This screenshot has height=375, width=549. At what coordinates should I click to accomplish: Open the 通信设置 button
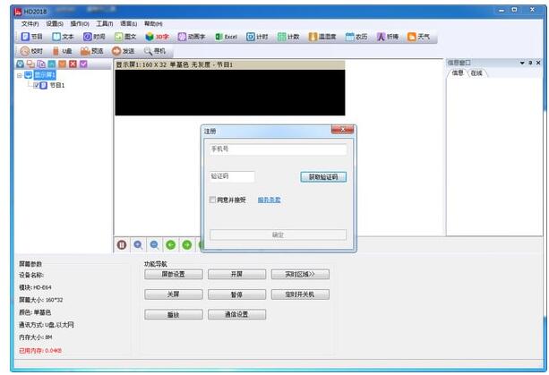pos(236,314)
